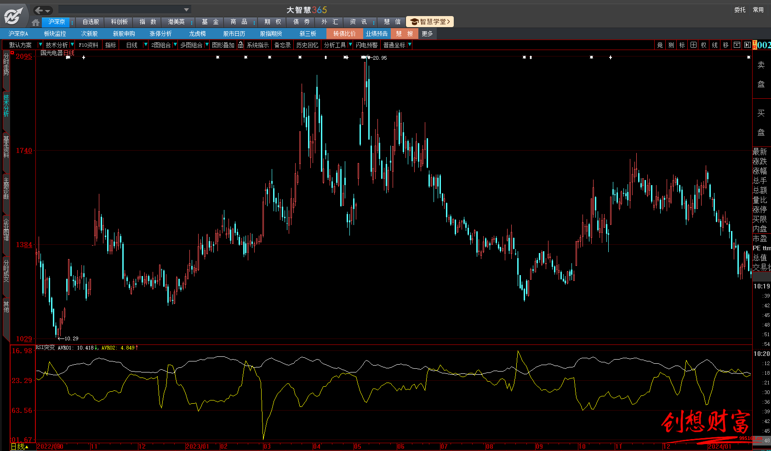The height and width of the screenshot is (451, 771).
Task: Select the 分时走势 side tab
Action: pyautogui.click(x=6, y=69)
